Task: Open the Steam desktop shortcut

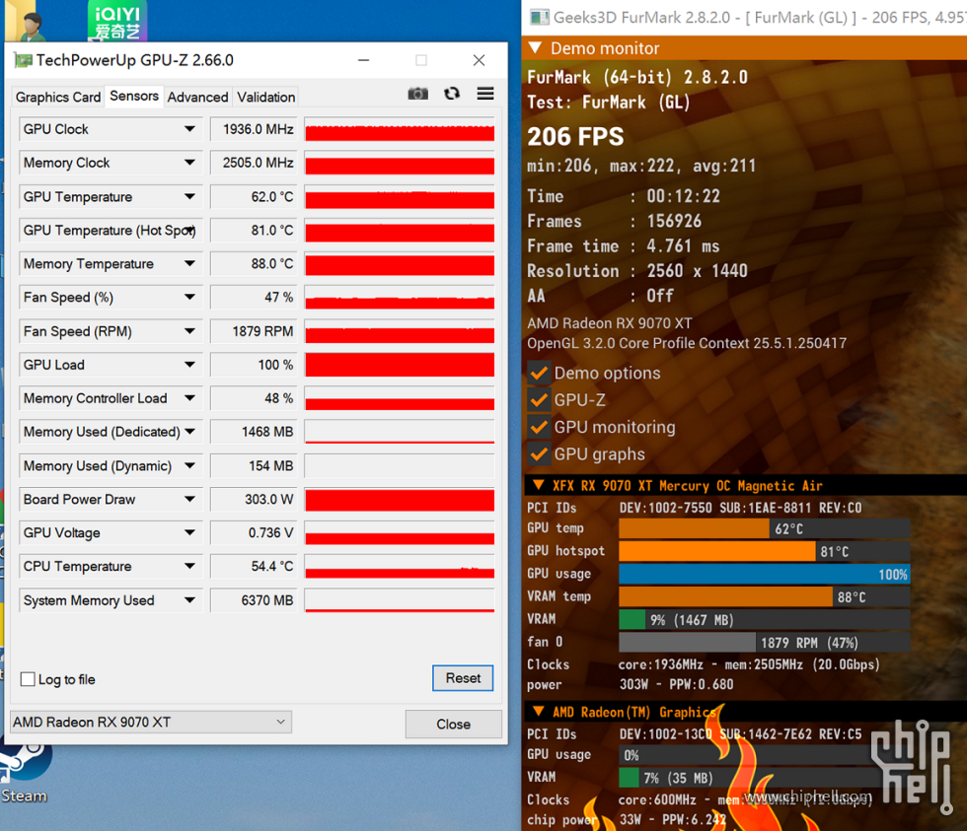Action: (25, 773)
